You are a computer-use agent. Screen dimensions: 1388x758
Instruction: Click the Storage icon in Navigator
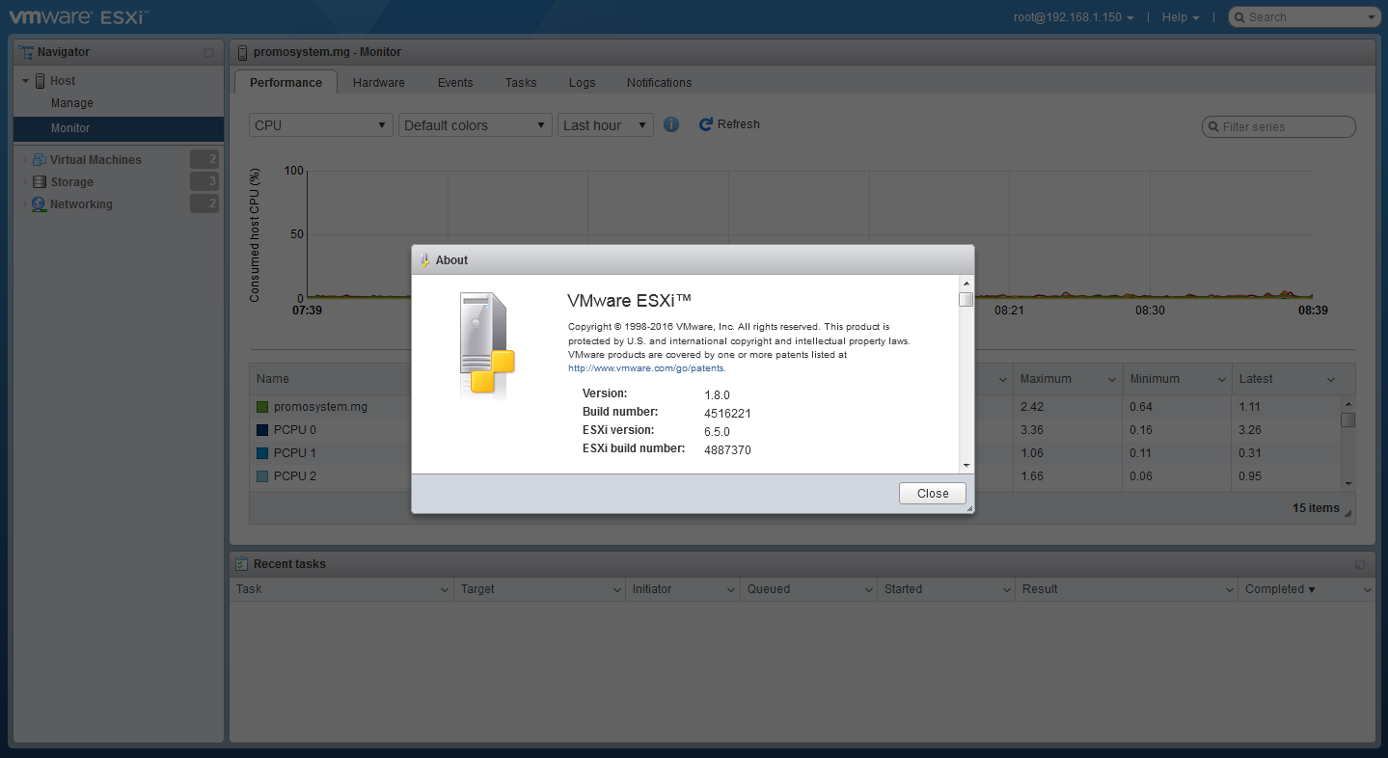40,181
